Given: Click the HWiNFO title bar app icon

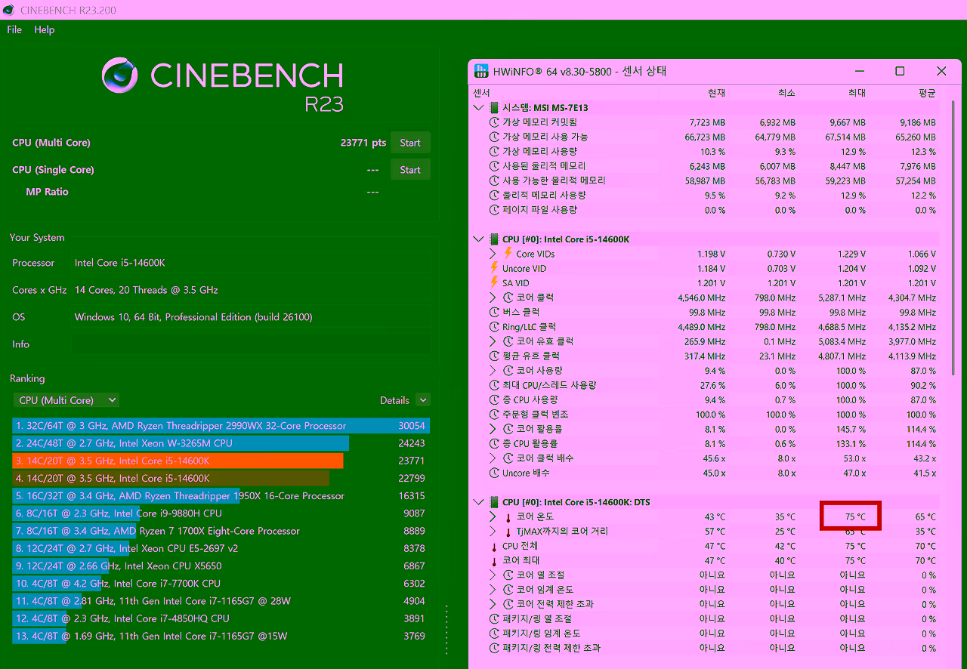Looking at the screenshot, I should click(481, 71).
